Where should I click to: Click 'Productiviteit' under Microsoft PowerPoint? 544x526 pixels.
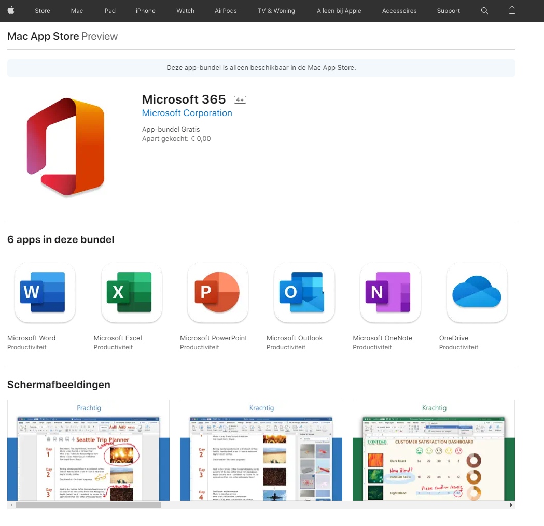[x=200, y=347]
